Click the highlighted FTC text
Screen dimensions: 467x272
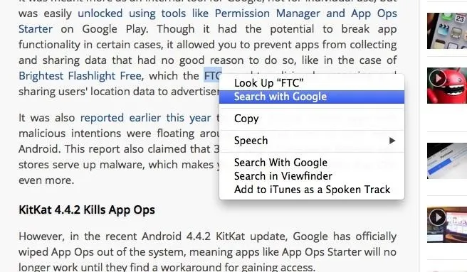coord(213,75)
